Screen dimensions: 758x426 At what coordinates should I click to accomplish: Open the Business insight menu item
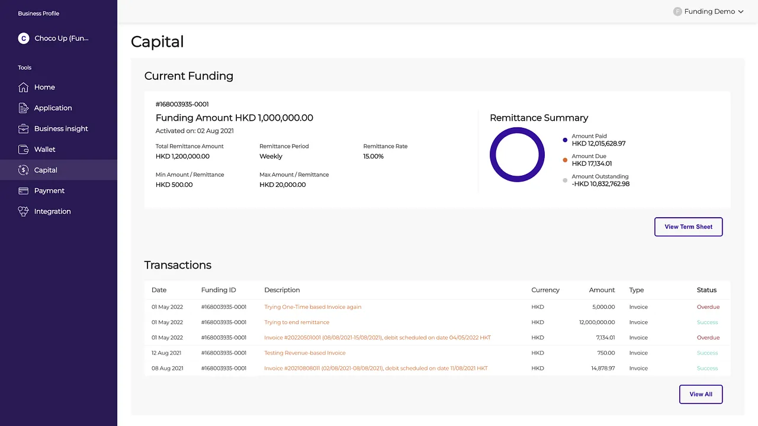coord(61,129)
